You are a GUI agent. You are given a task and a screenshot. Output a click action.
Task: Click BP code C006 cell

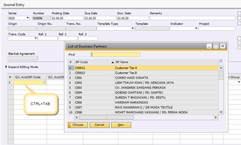pyautogui.click(x=94, y=103)
